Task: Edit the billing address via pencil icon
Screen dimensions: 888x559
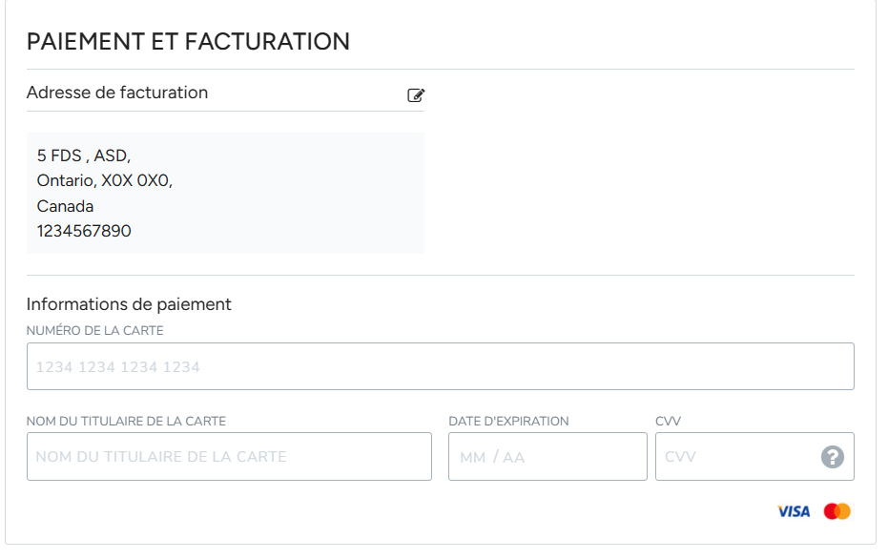Action: 416,95
